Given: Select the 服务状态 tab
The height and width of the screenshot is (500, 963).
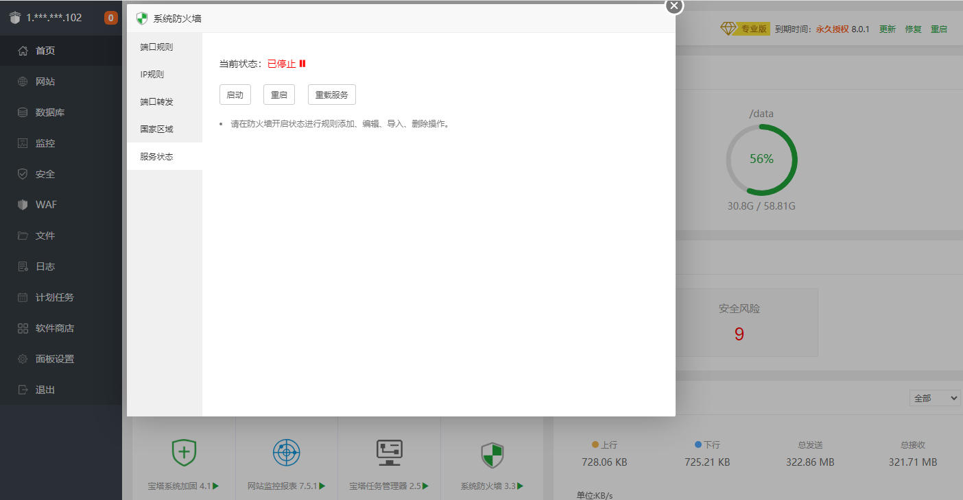Looking at the screenshot, I should point(165,156).
